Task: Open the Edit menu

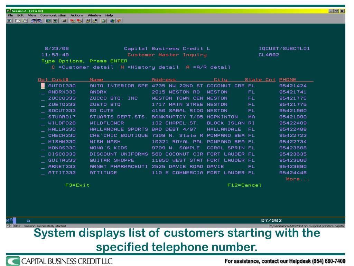Action: 20,15
